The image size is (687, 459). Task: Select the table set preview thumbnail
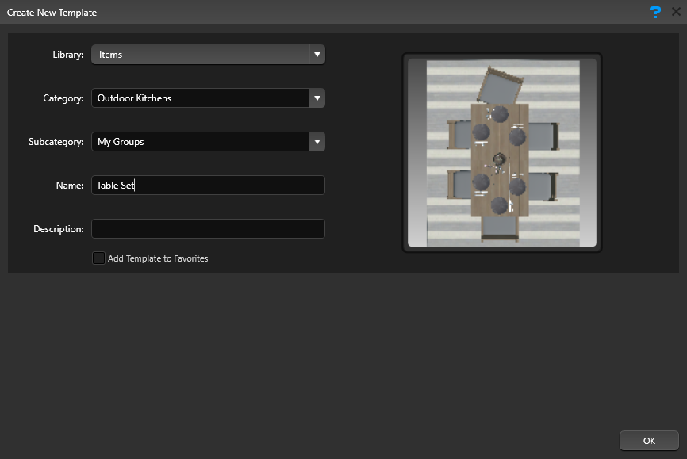[x=502, y=152]
